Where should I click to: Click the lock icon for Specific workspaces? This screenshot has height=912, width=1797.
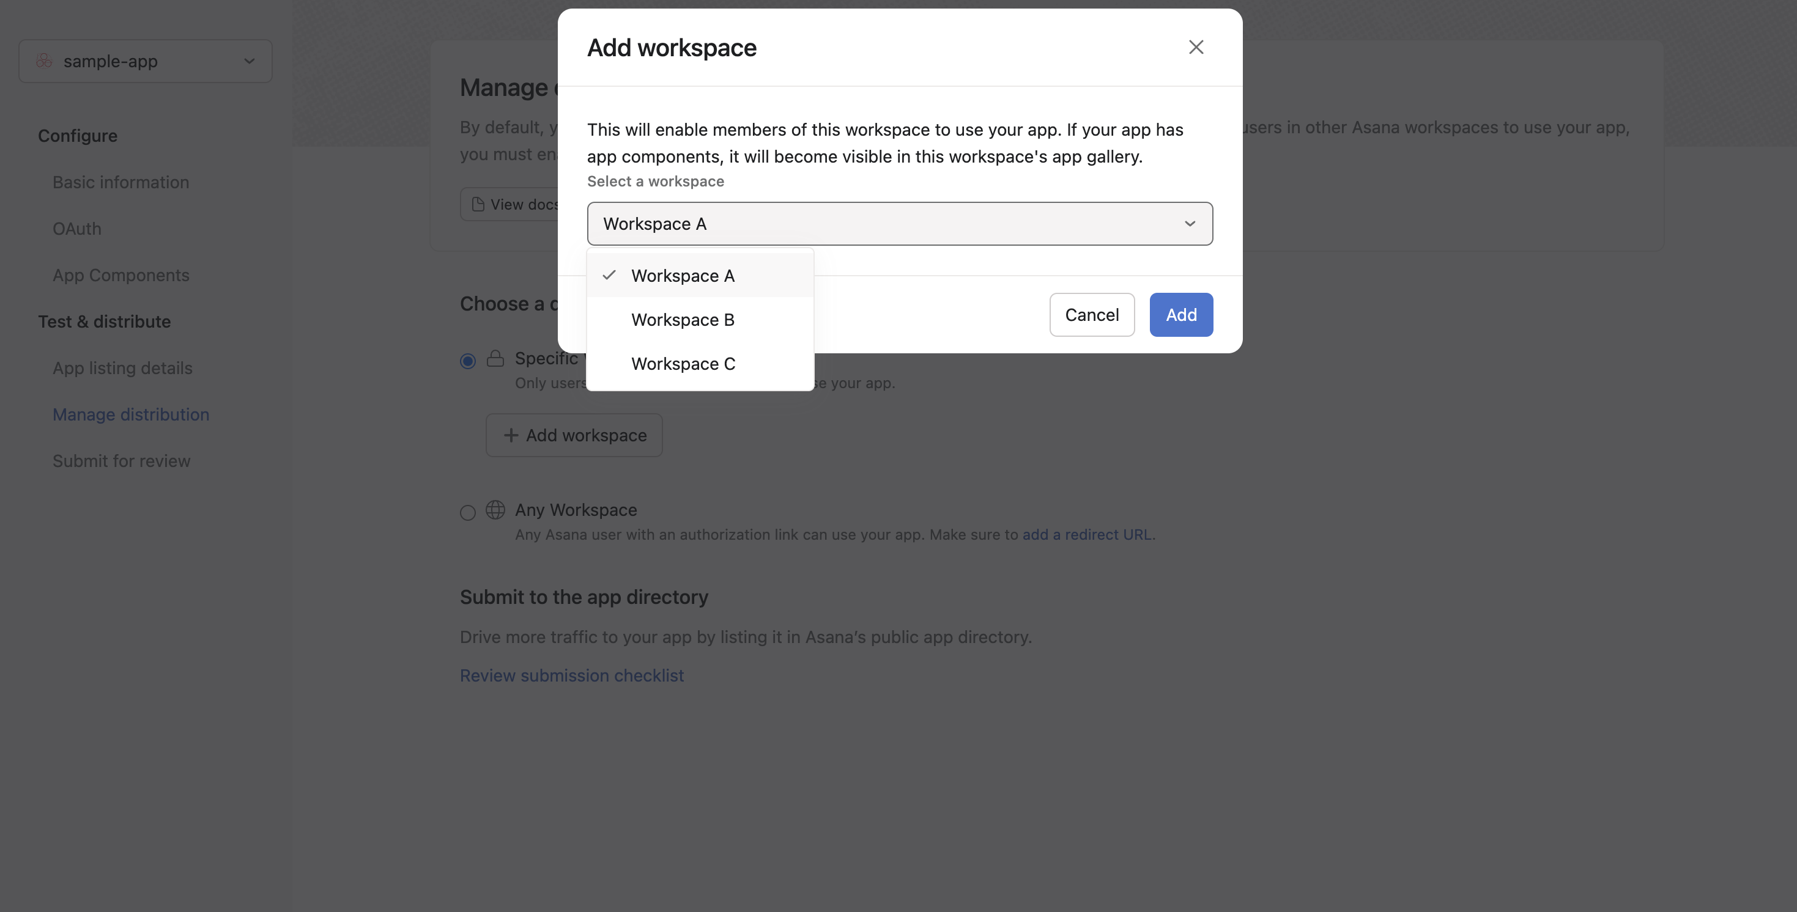coord(495,358)
